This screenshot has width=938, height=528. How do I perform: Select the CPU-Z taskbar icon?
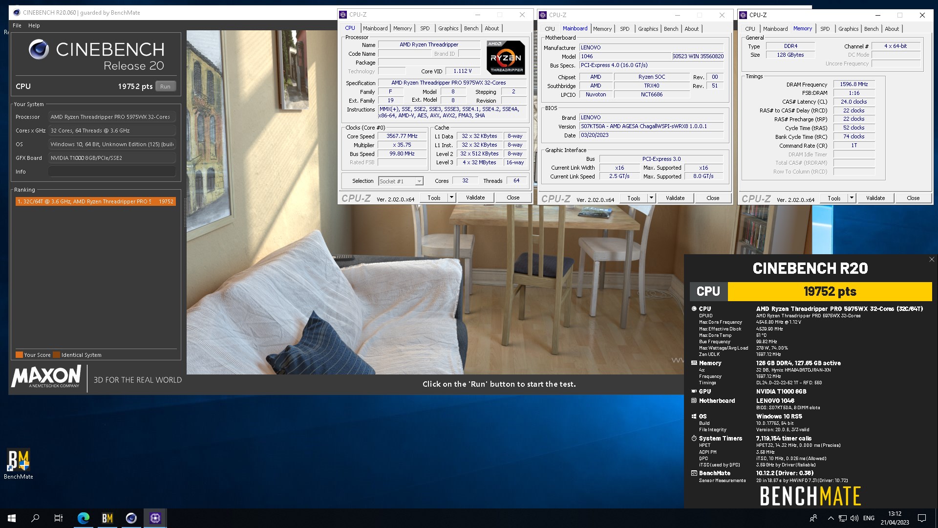pyautogui.click(x=155, y=518)
